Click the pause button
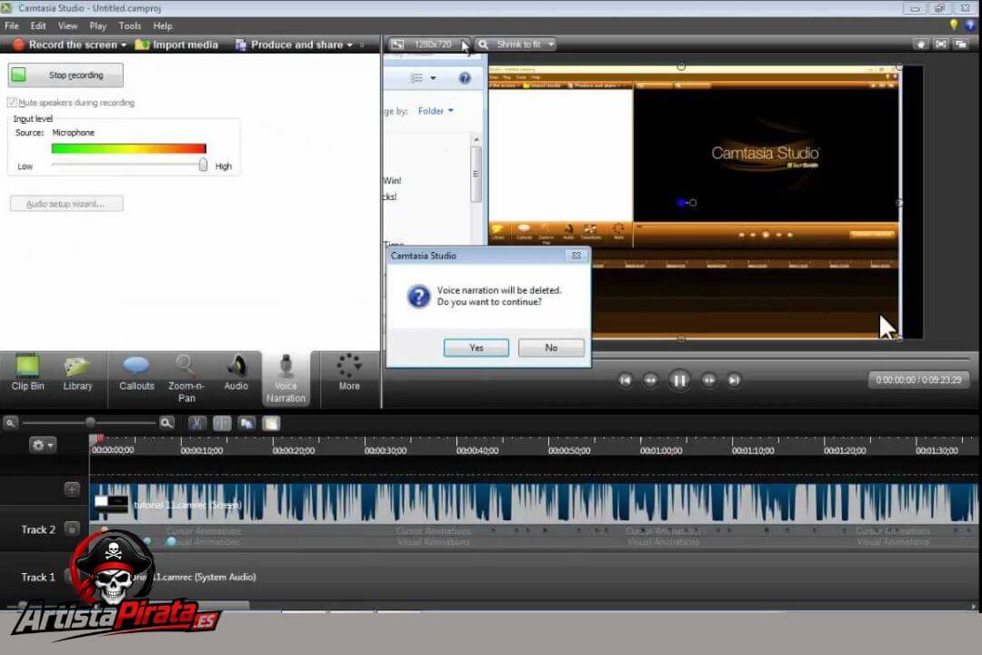This screenshot has width=982, height=655. (679, 380)
